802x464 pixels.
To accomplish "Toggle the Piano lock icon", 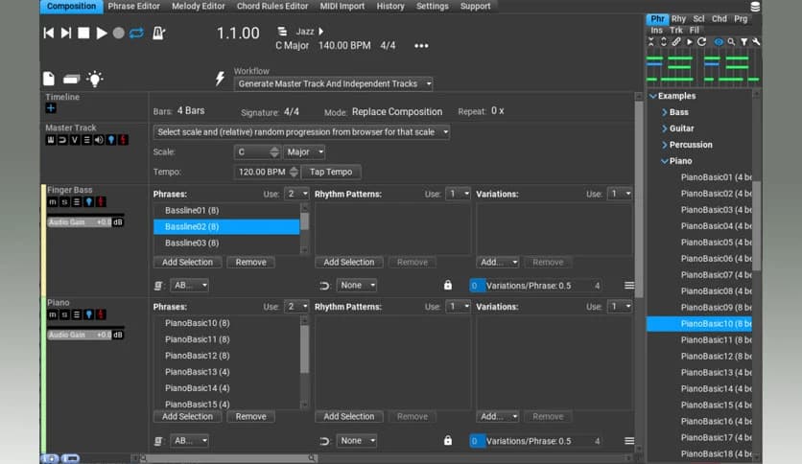I will (448, 440).
